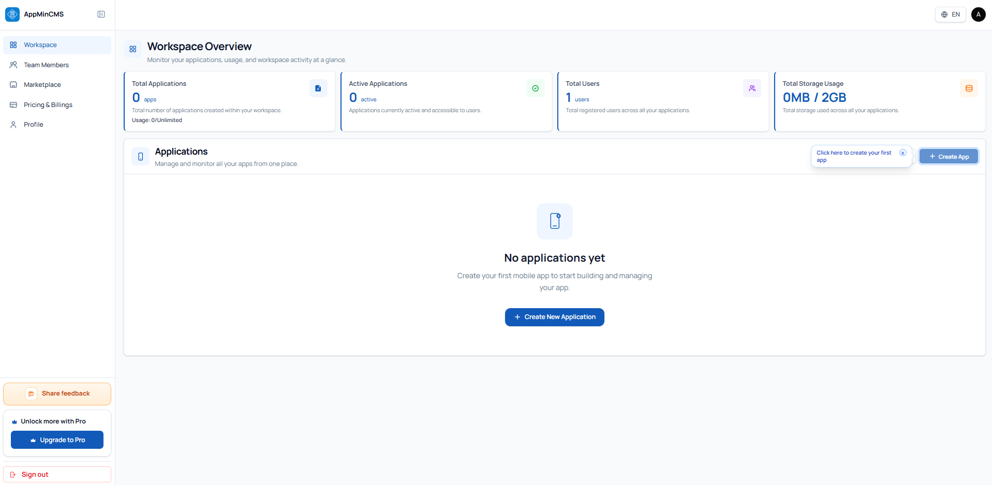Open the EN language selector
Viewport: 992px width, 485px height.
click(x=951, y=14)
